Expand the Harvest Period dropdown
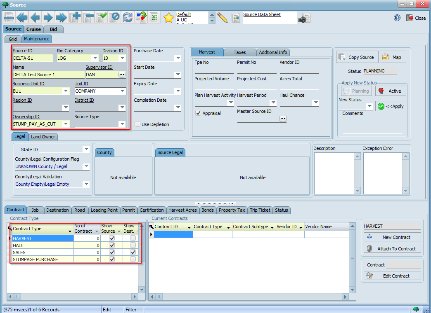 coord(273,103)
